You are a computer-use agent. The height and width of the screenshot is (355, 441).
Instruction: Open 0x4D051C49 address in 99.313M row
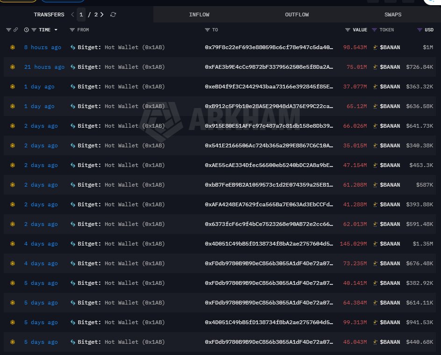coord(269,322)
